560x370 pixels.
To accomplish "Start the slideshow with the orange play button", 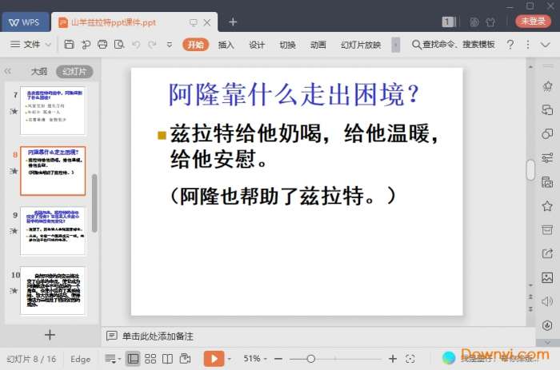I will pos(214,359).
